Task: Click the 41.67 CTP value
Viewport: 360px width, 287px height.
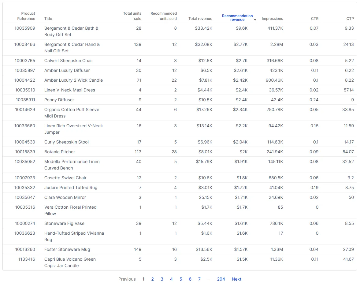Action: tap(348, 259)
